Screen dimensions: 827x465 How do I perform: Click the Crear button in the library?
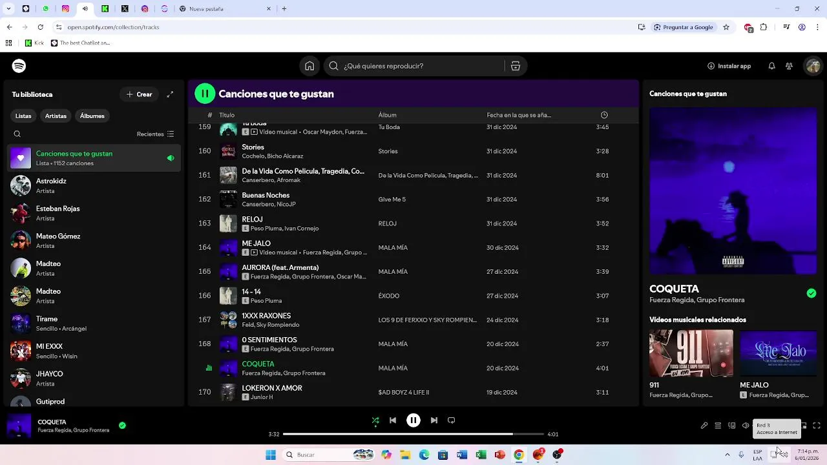pos(139,94)
